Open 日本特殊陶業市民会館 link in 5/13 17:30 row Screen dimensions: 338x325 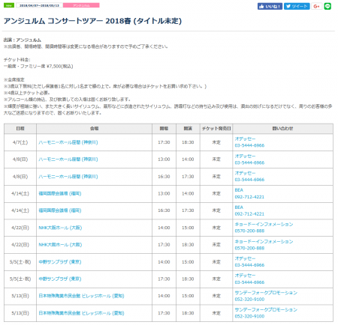pos(81,313)
